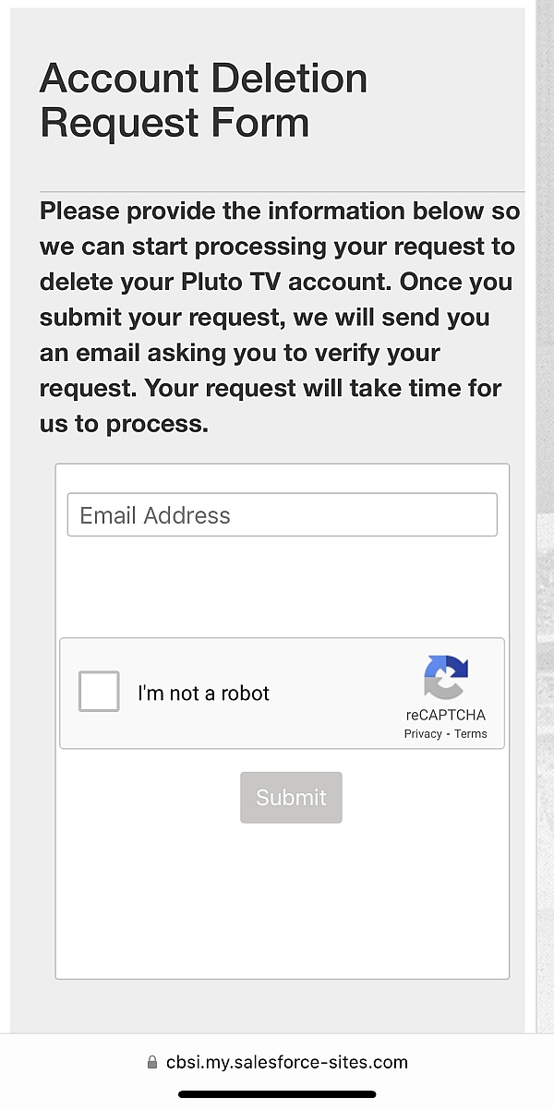
Task: Click blank form area below Submit button
Action: (x=283, y=900)
